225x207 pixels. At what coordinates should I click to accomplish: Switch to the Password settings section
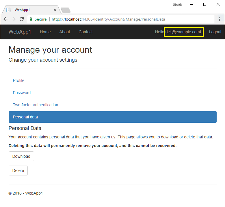[x=22, y=93]
